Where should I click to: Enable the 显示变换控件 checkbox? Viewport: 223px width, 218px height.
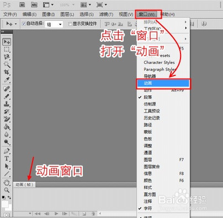(x=70, y=24)
